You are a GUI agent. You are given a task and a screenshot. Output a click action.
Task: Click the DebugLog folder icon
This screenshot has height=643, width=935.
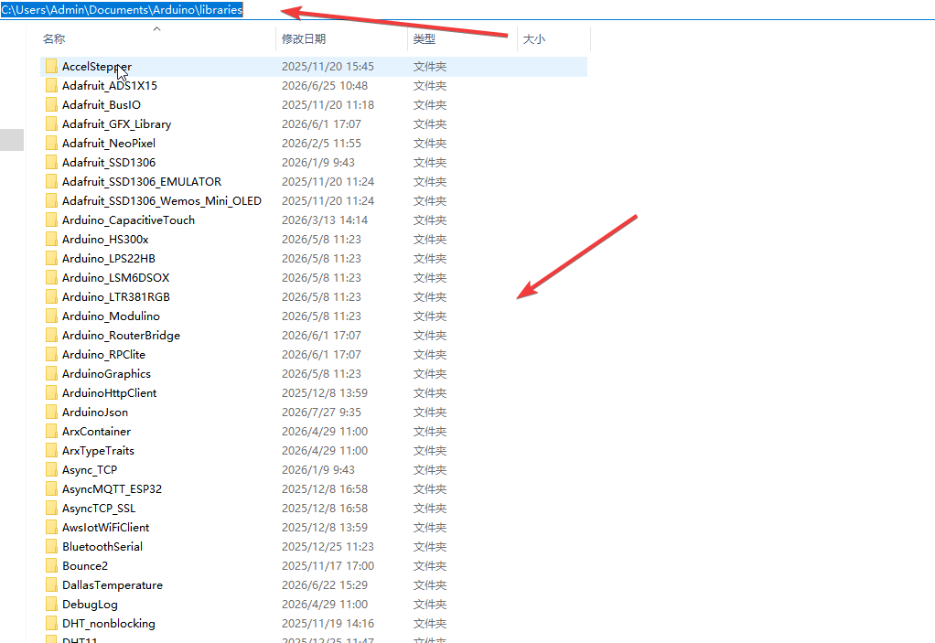[52, 605]
